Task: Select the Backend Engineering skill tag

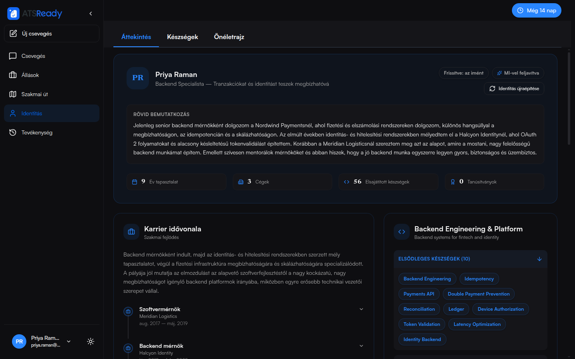Action: pyautogui.click(x=427, y=279)
